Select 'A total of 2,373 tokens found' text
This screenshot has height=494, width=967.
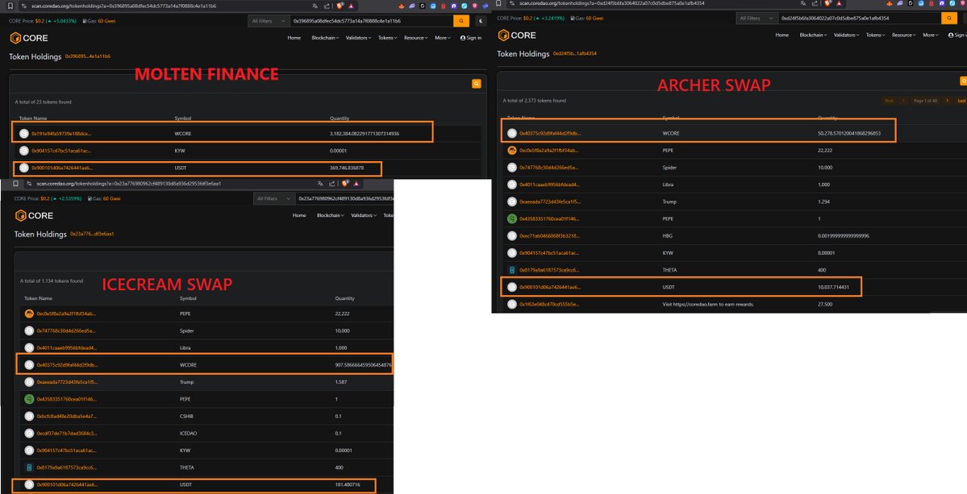pos(534,101)
